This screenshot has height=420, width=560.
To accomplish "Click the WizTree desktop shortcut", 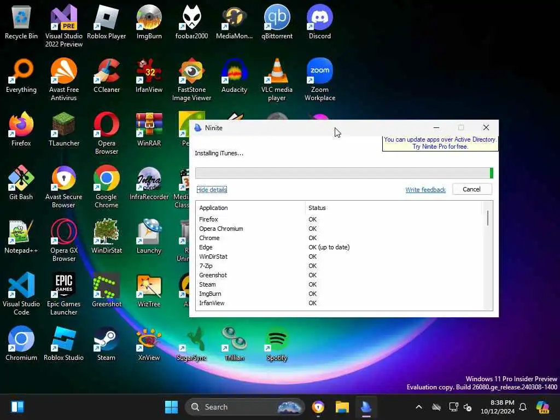I will (149, 290).
